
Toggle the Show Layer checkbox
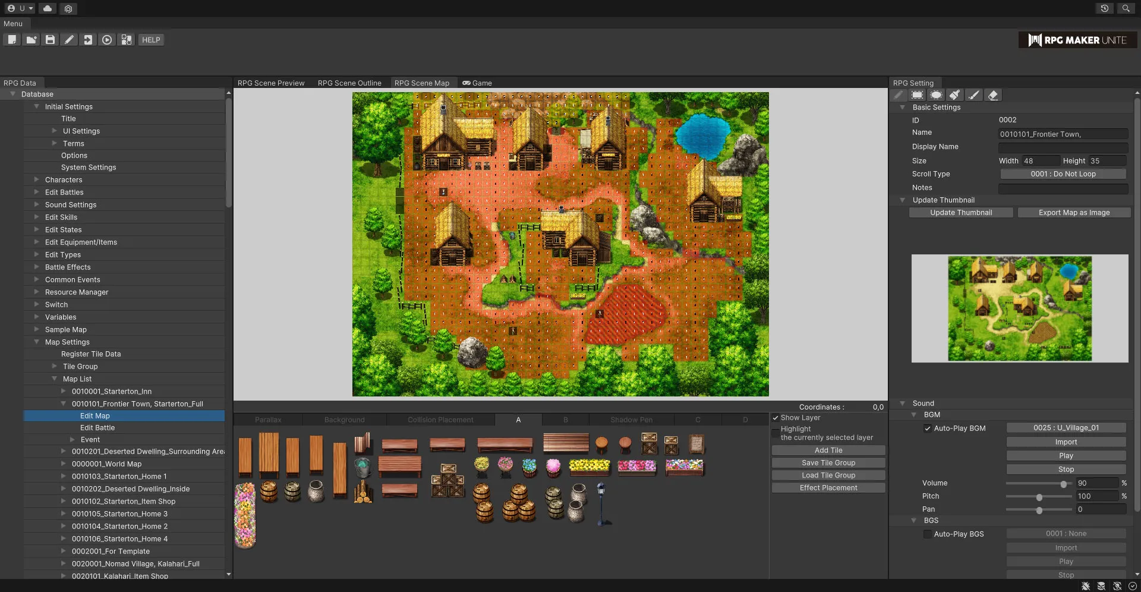pos(776,418)
